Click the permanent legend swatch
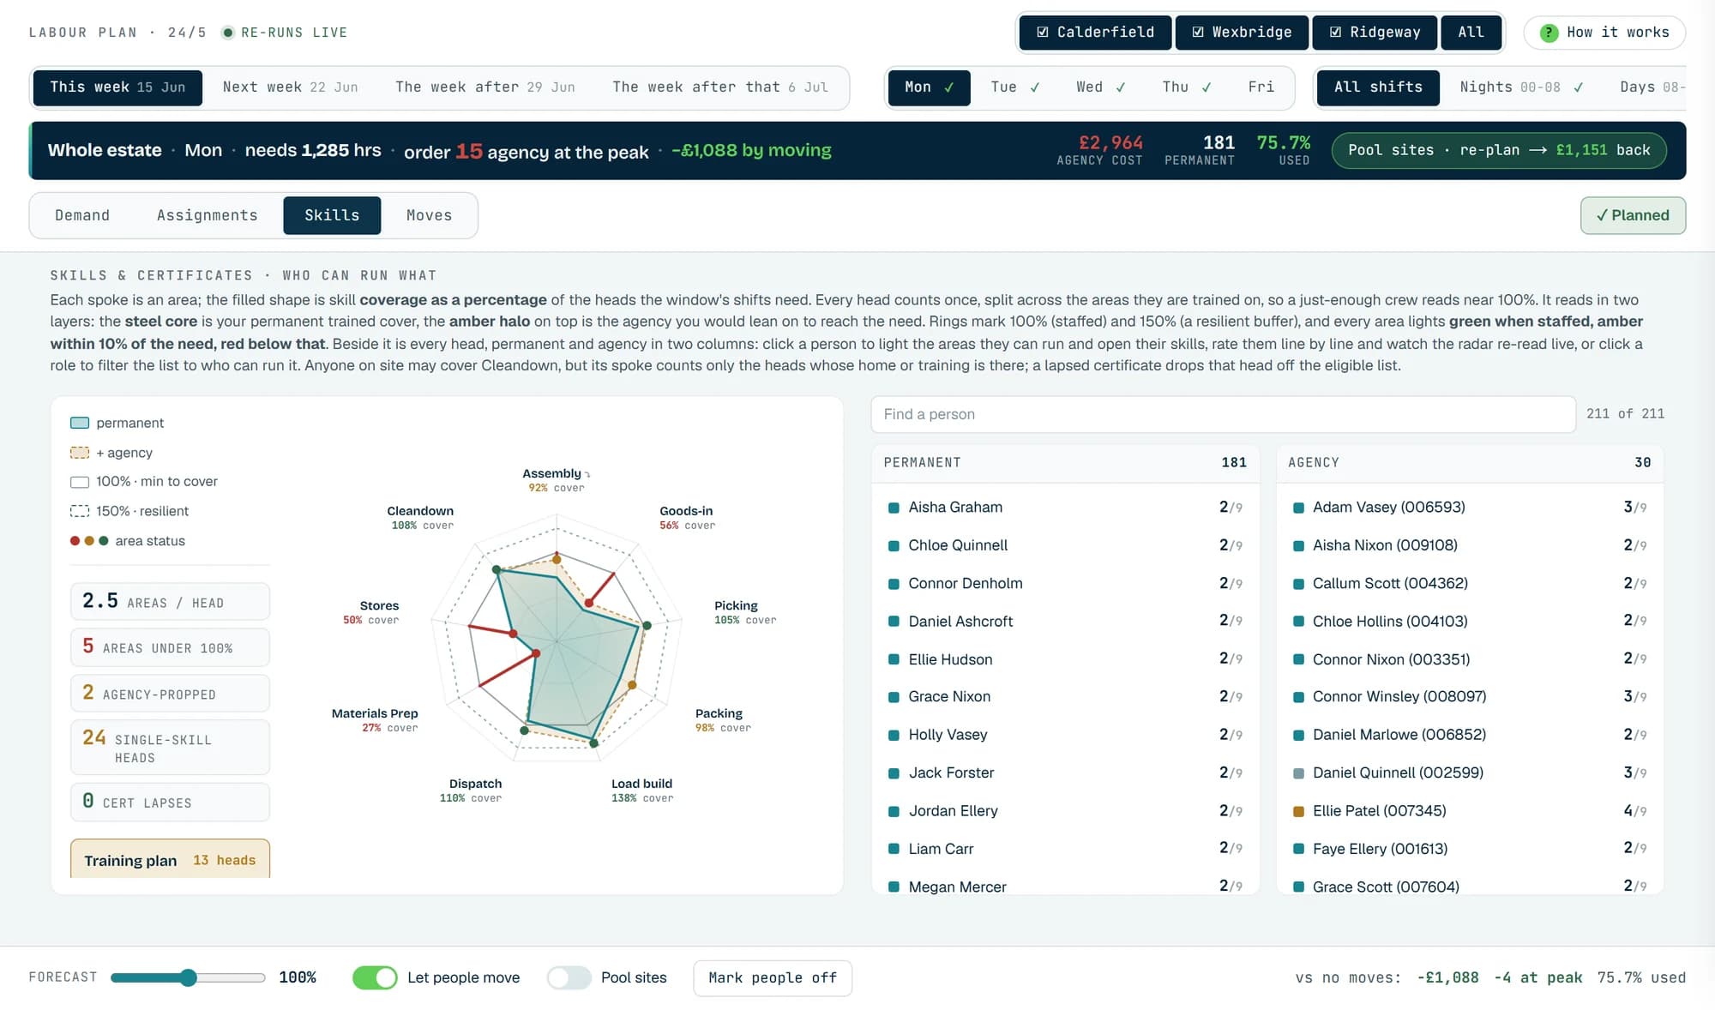Screen dimensions: 1715x1010 pos(80,423)
